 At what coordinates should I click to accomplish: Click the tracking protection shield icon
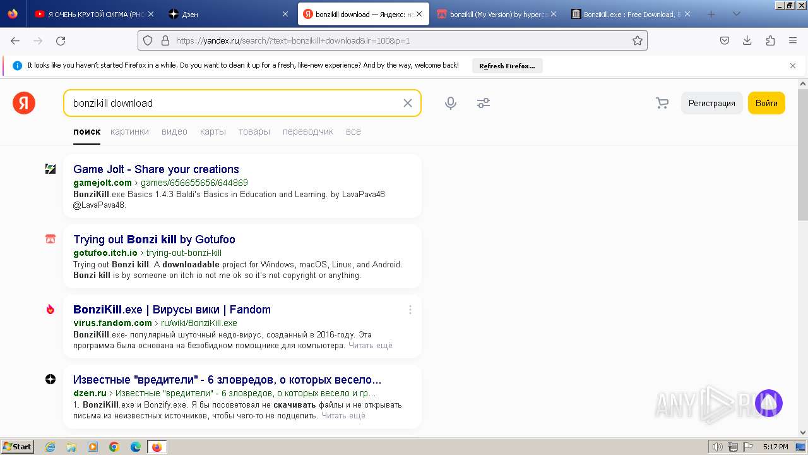[148, 40]
